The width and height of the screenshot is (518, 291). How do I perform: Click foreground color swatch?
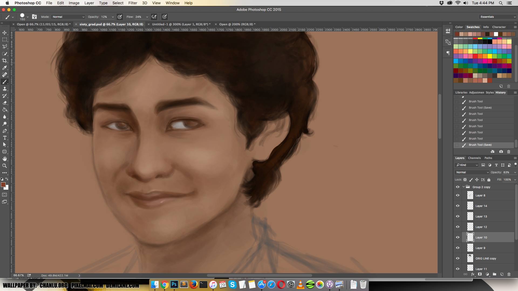[3, 185]
